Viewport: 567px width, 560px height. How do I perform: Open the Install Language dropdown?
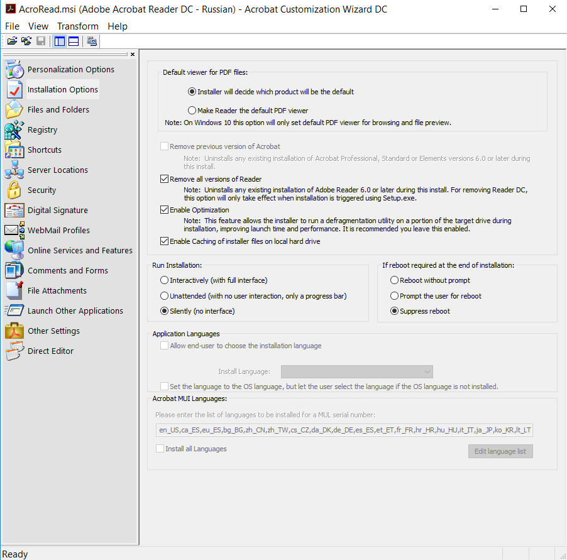click(357, 371)
